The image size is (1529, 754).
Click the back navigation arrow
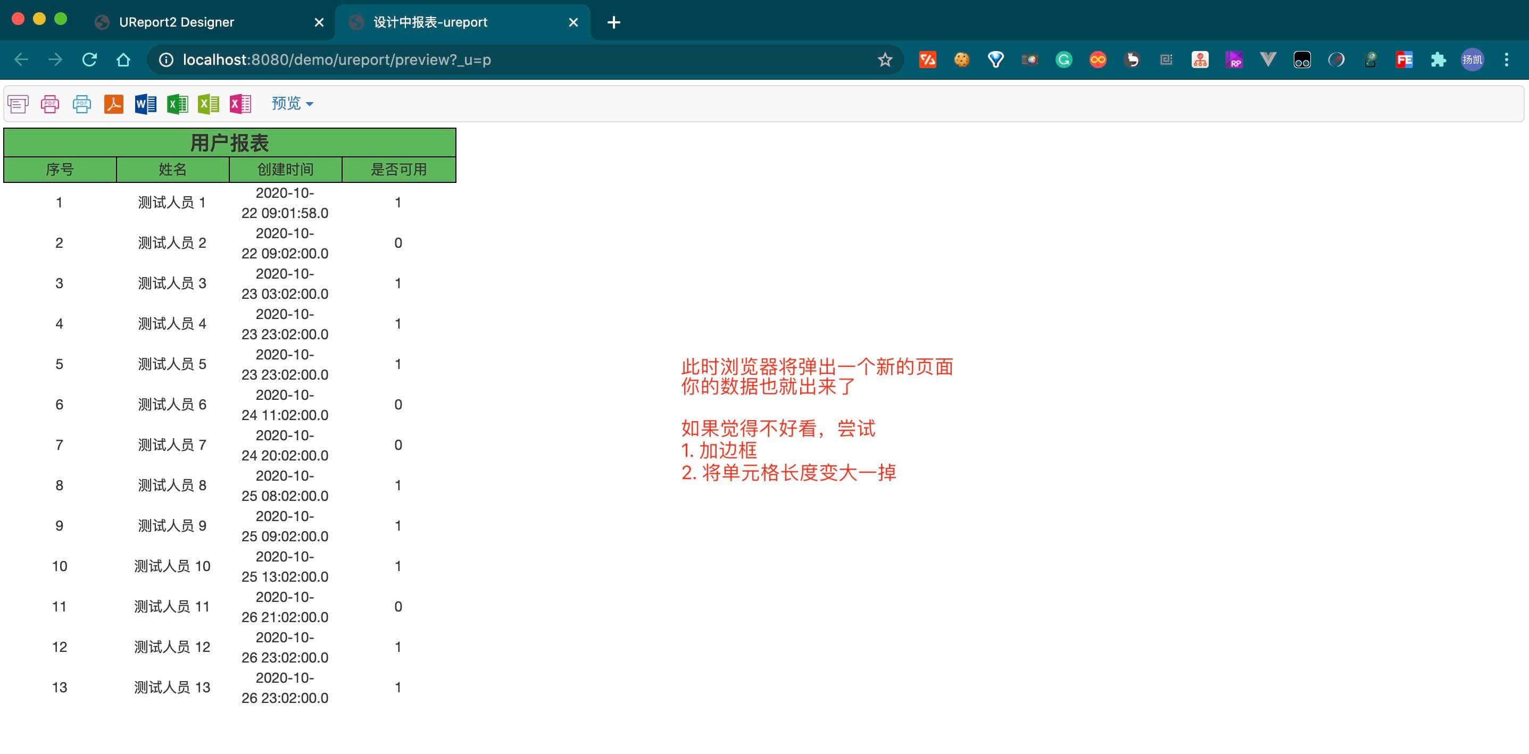pyautogui.click(x=21, y=60)
